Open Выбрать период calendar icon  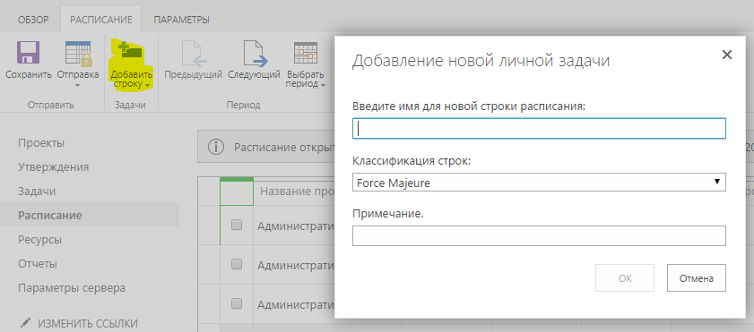306,54
